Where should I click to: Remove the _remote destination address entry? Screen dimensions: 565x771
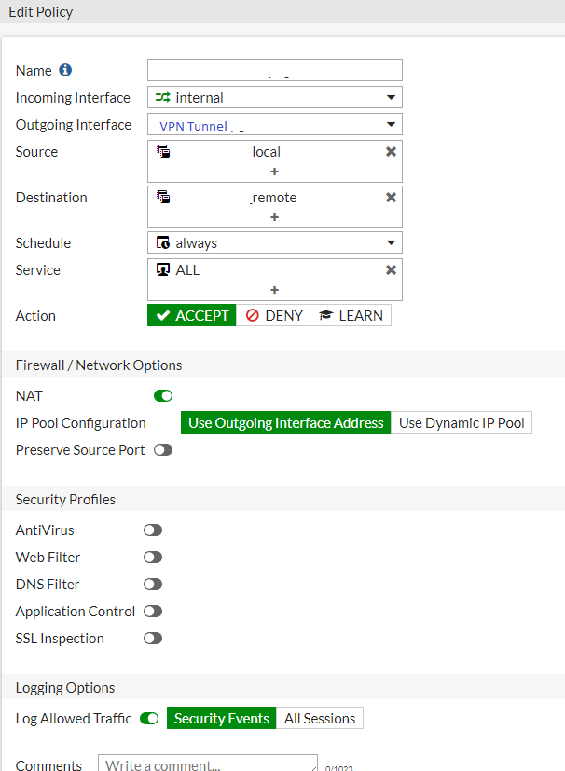click(391, 197)
